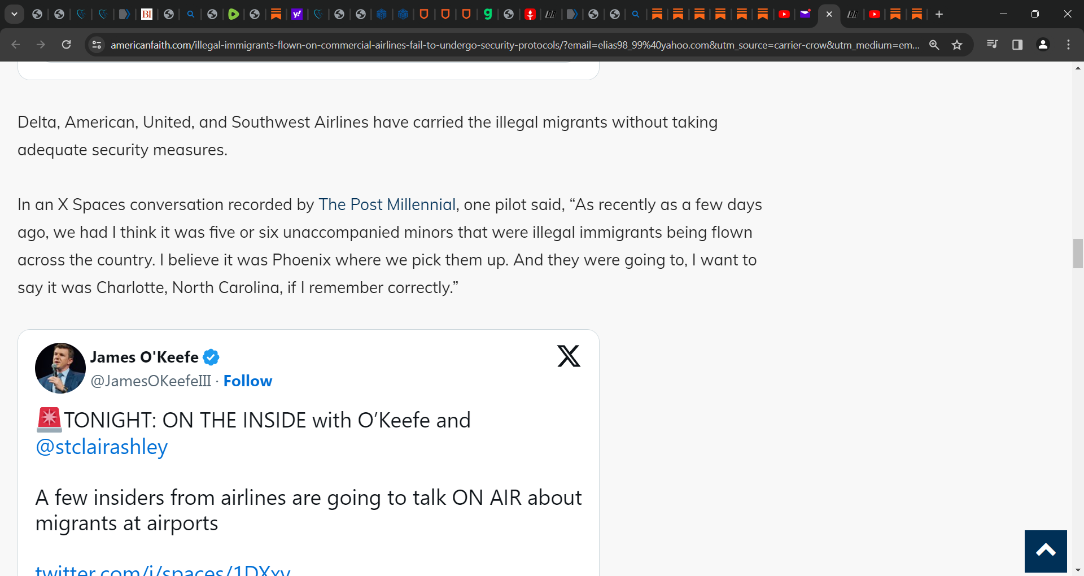Open the page zoom magnifier icon
1084x576 pixels.
[934, 45]
